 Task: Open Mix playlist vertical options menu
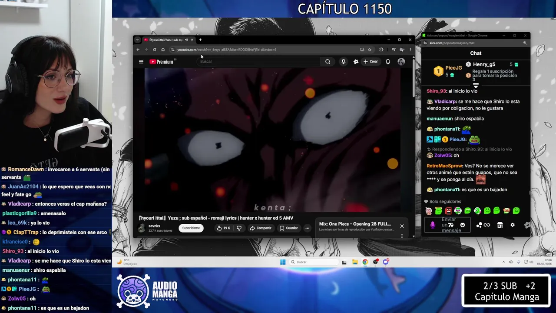pos(402,236)
